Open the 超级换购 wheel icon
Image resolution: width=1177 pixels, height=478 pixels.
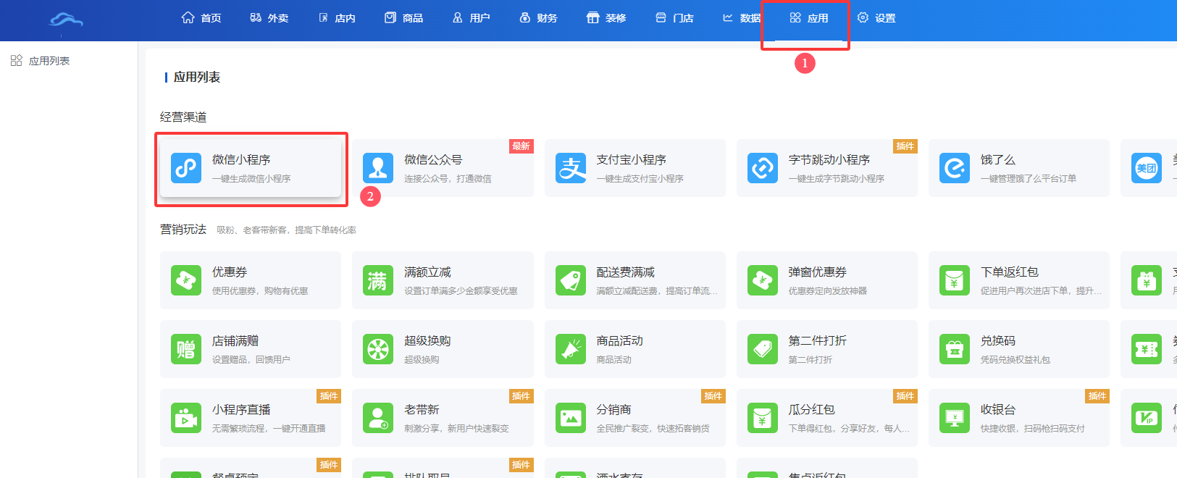(378, 349)
